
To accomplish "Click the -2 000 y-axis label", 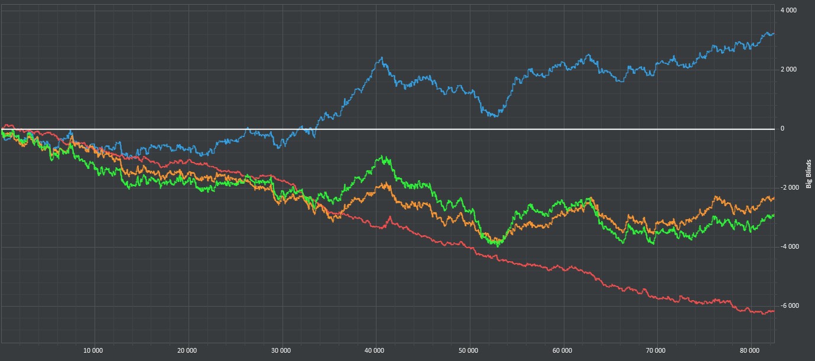I will coord(788,188).
